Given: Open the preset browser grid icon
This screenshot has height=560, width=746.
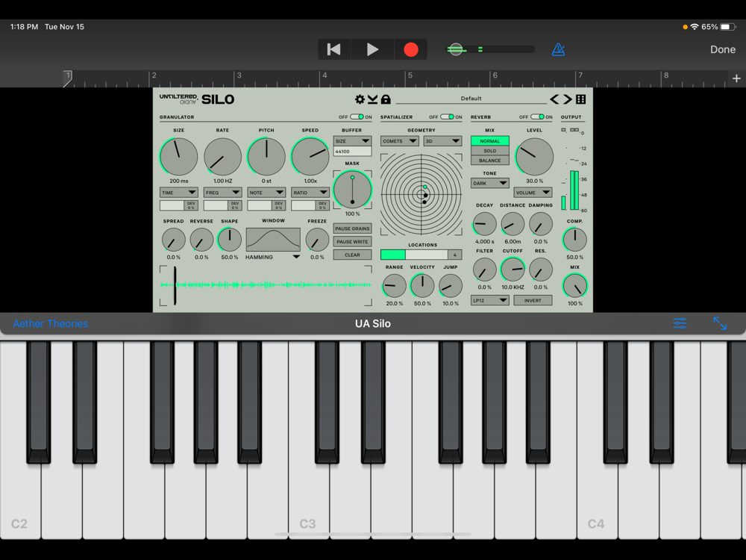Looking at the screenshot, I should [581, 99].
